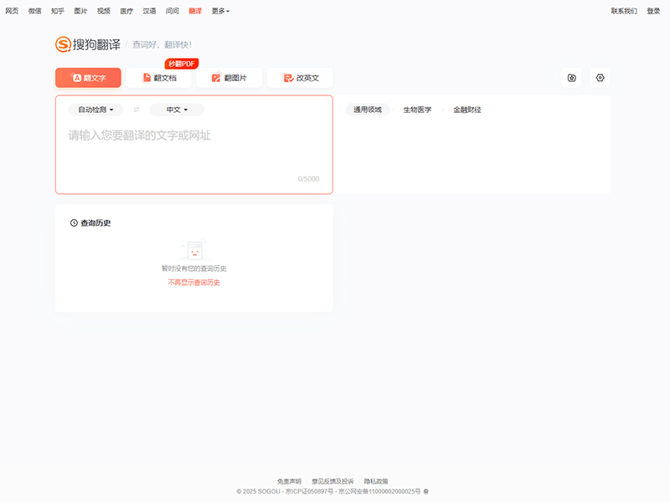Click the 翻图片 image translate icon

point(216,78)
